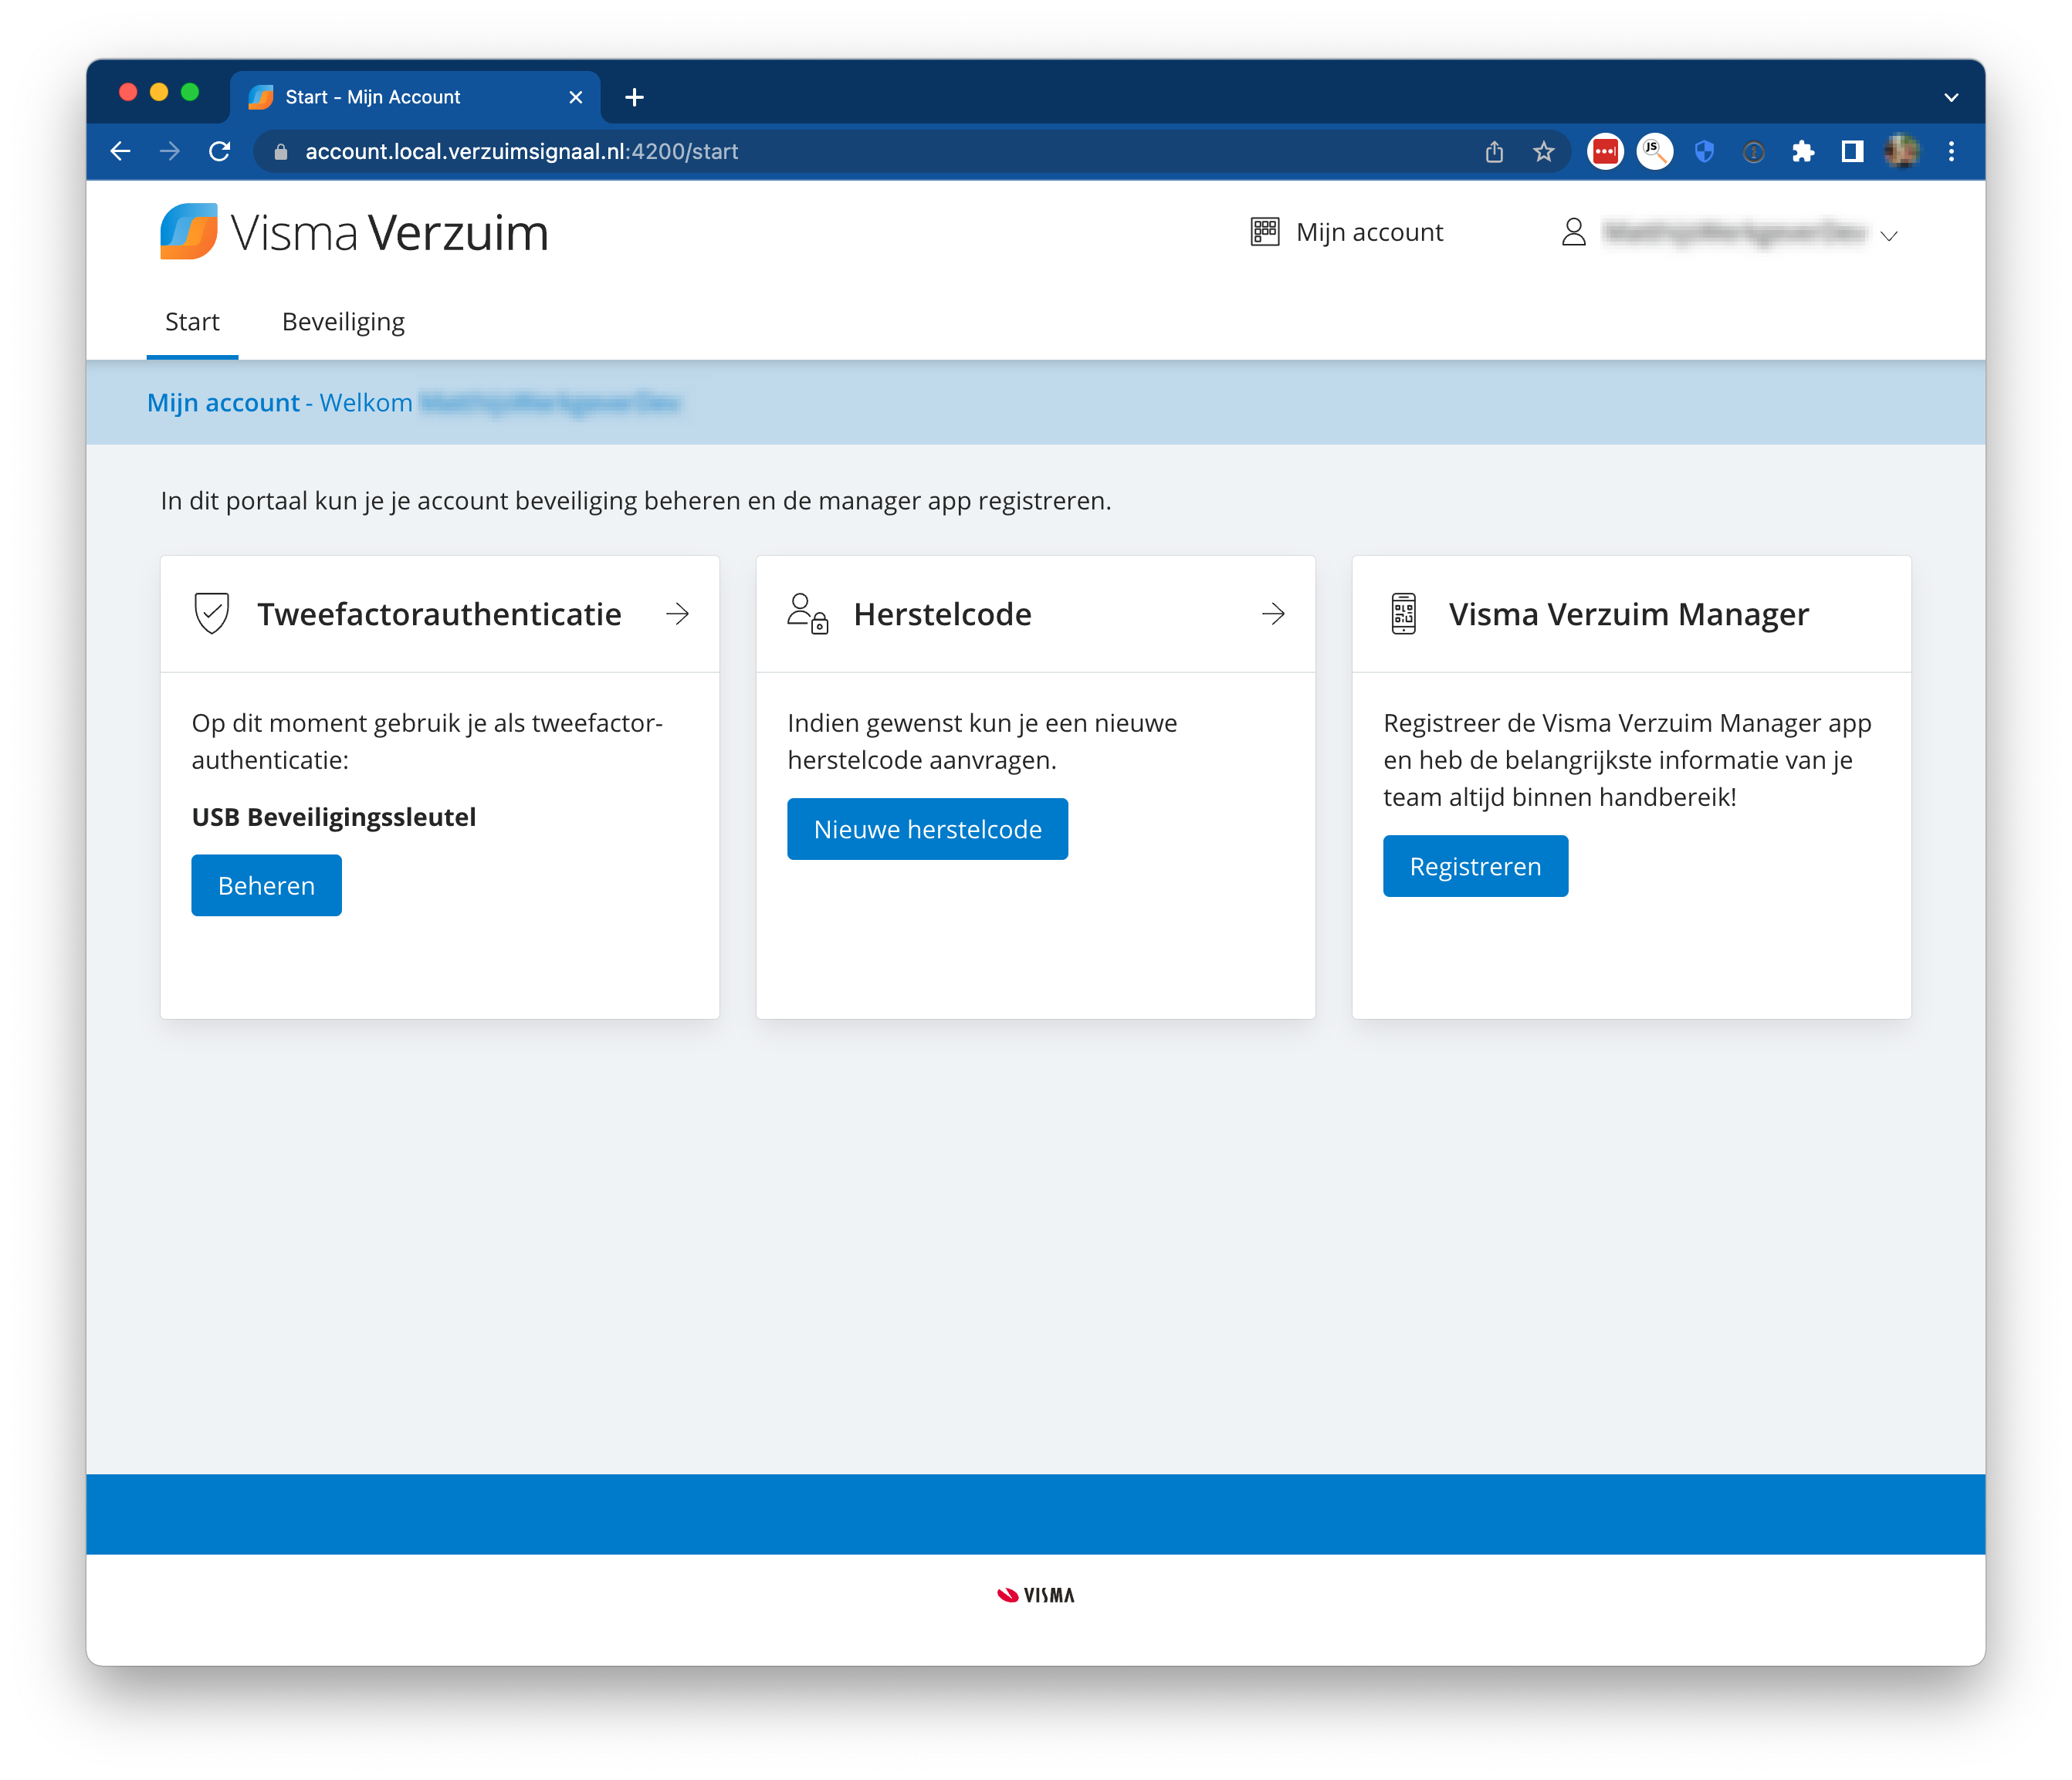Share this page via the share icon
Viewport: 2072px width, 1780px height.
(x=1494, y=151)
